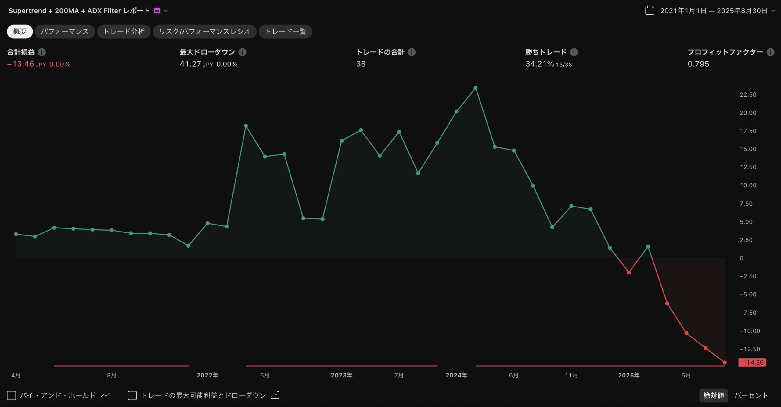Viewport: 781px width, 407px height.
Task: Click info icon beside プロフィットファクター
Action: [770, 52]
